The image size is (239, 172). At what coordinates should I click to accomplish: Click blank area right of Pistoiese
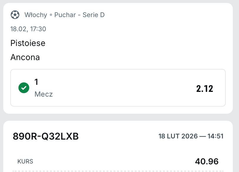click(132, 43)
